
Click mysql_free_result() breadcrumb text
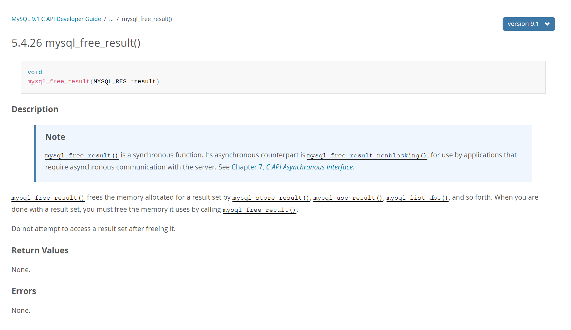[x=147, y=19]
